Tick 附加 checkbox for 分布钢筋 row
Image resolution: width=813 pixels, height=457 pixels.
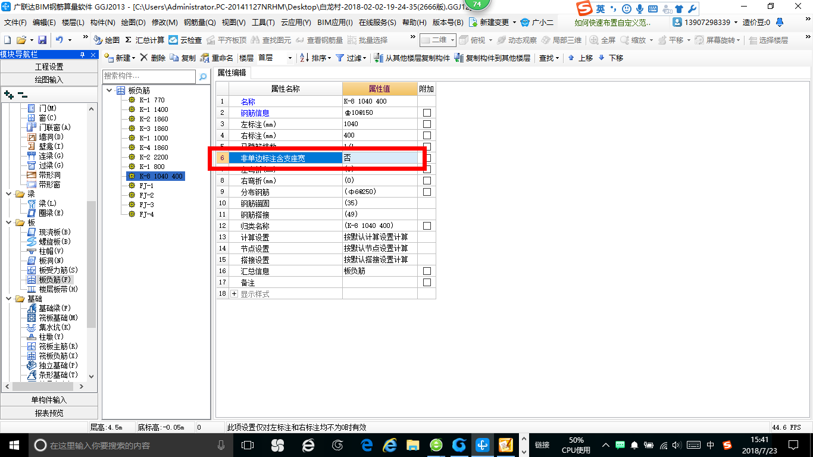(427, 192)
